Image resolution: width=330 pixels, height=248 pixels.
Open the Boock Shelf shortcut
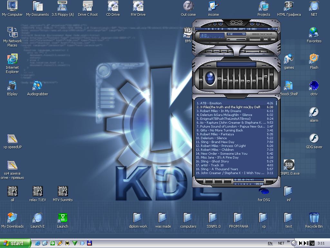tap(289, 88)
